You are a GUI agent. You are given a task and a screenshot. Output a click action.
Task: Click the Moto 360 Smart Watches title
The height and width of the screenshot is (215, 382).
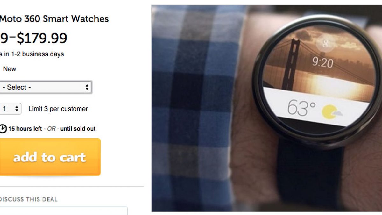click(54, 19)
